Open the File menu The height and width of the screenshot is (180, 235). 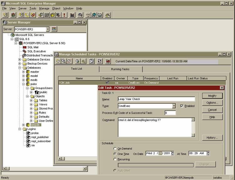coord(4,8)
